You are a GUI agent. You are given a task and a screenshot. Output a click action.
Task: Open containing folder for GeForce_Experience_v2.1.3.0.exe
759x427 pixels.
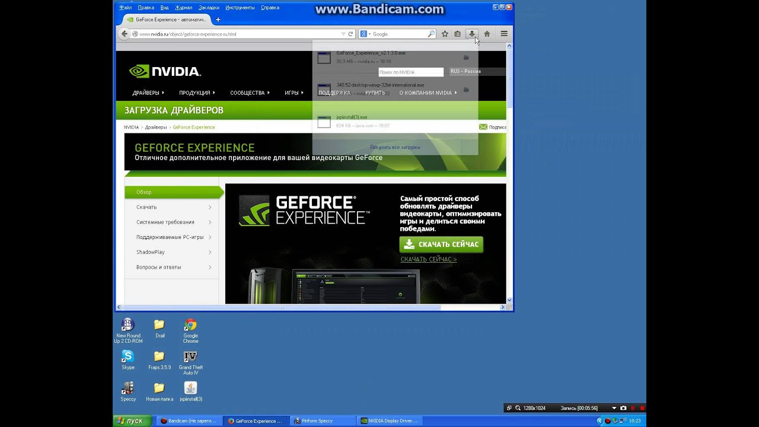[466, 58]
